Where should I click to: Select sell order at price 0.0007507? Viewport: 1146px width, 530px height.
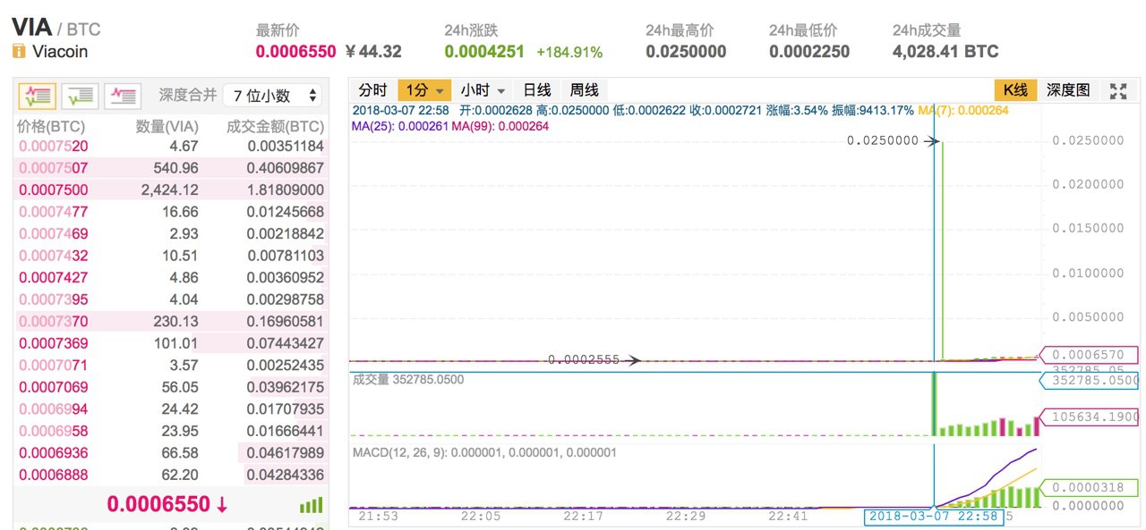pyautogui.click(x=171, y=167)
